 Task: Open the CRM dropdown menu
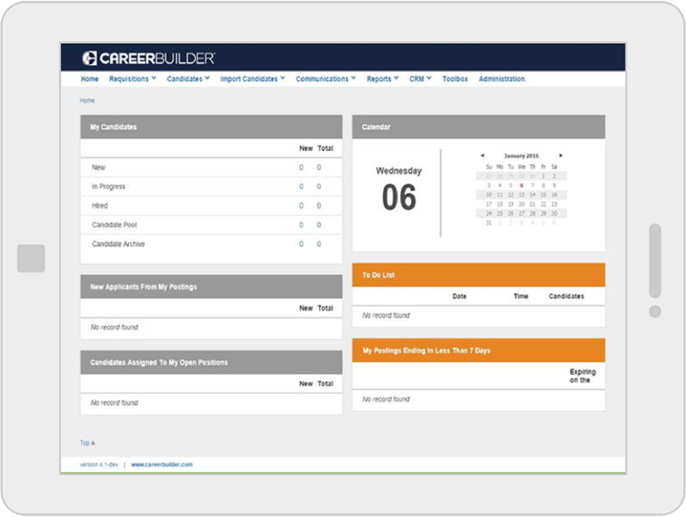(x=418, y=78)
